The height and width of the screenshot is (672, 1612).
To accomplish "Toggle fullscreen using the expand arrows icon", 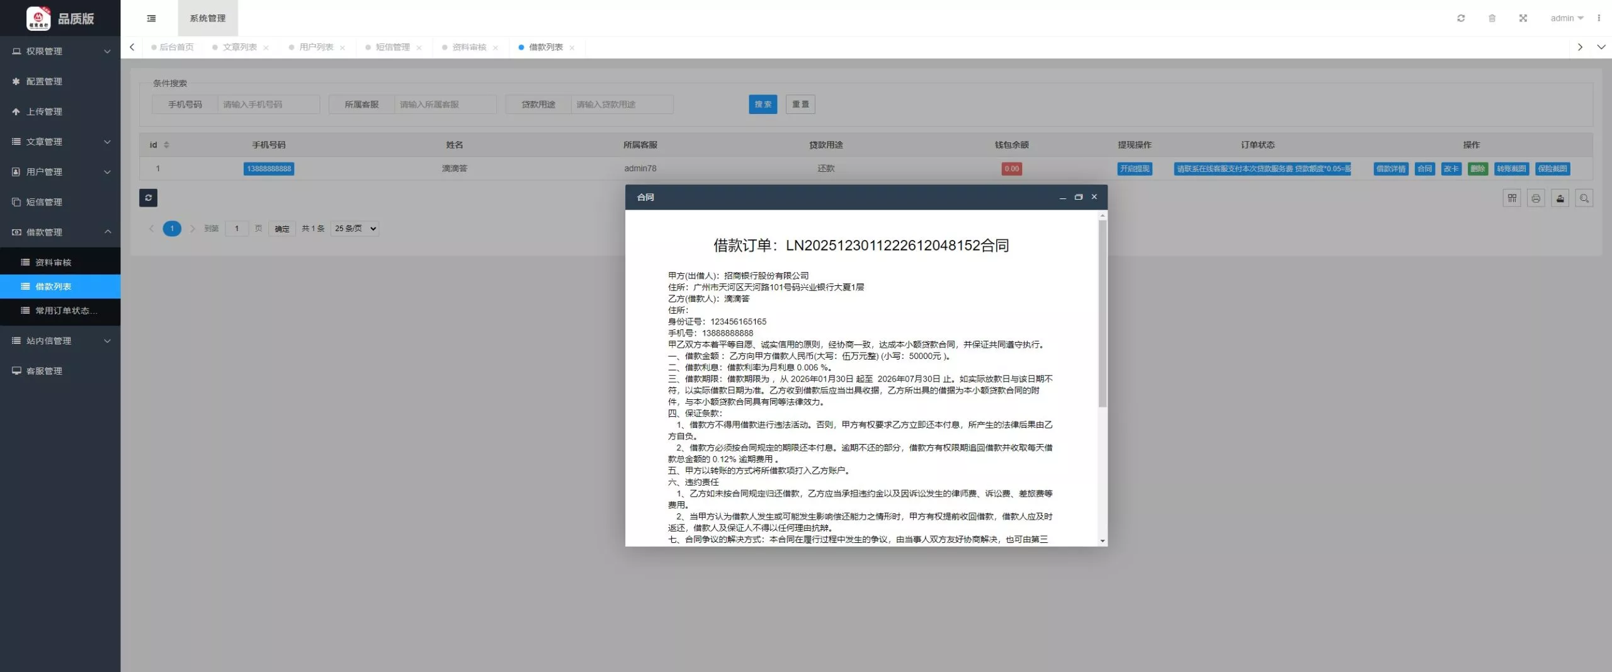I will pos(1523,18).
